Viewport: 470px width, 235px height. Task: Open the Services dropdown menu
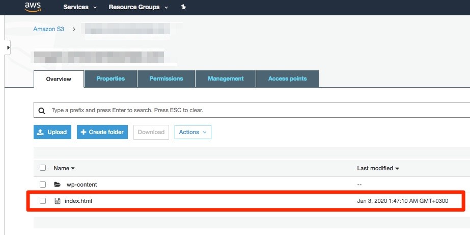[x=79, y=7]
